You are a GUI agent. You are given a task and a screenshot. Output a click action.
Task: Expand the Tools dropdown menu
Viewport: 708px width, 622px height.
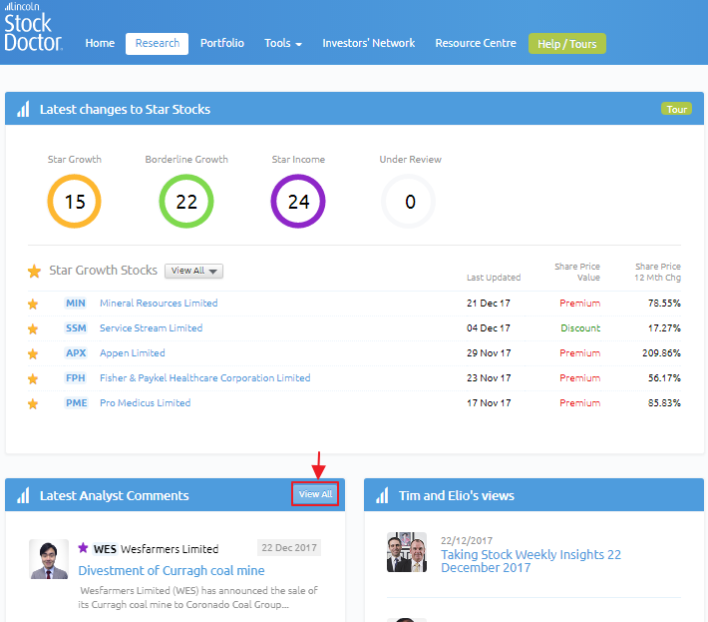coord(283,43)
